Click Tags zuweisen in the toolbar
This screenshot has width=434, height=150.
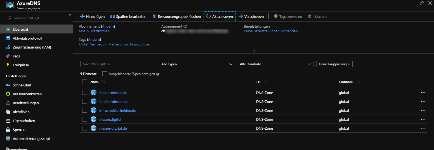[288, 16]
